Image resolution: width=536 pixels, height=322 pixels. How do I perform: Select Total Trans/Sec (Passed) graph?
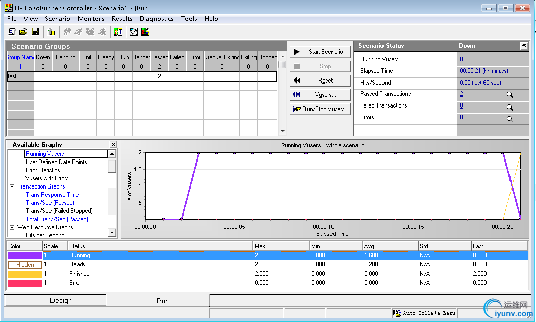click(57, 219)
